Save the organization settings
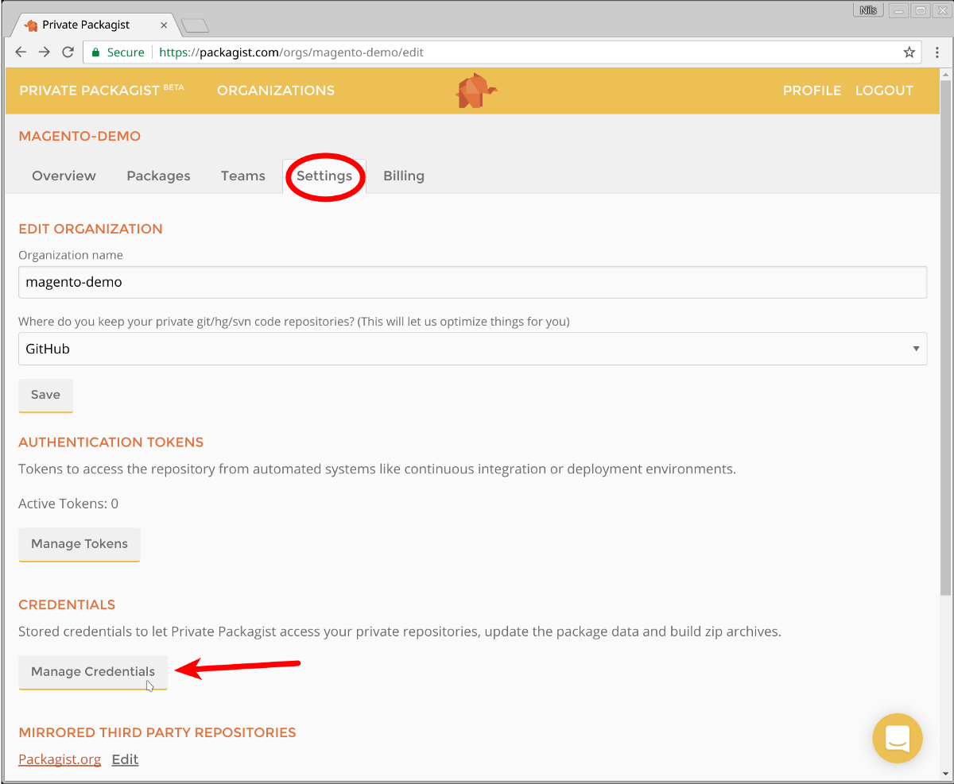This screenshot has width=954, height=784. click(x=45, y=395)
